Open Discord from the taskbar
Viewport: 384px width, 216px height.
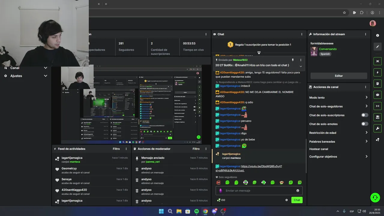tap(214, 211)
